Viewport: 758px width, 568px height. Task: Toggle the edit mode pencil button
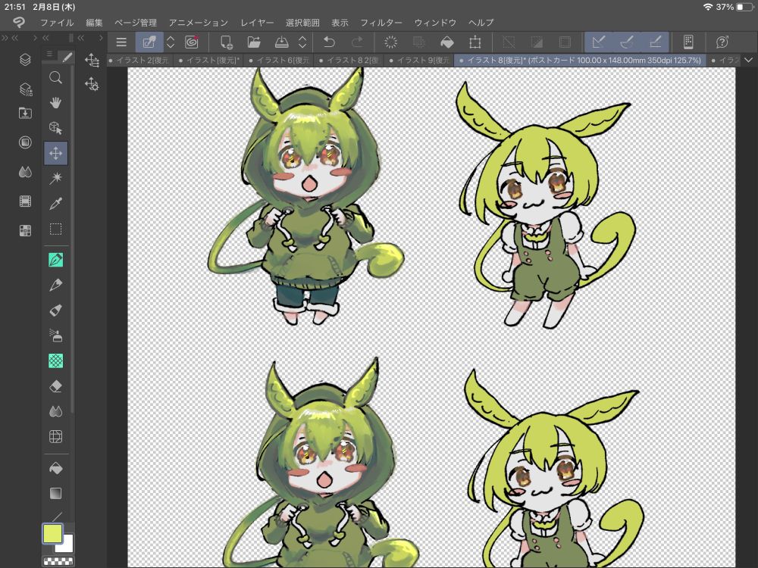[x=149, y=42]
